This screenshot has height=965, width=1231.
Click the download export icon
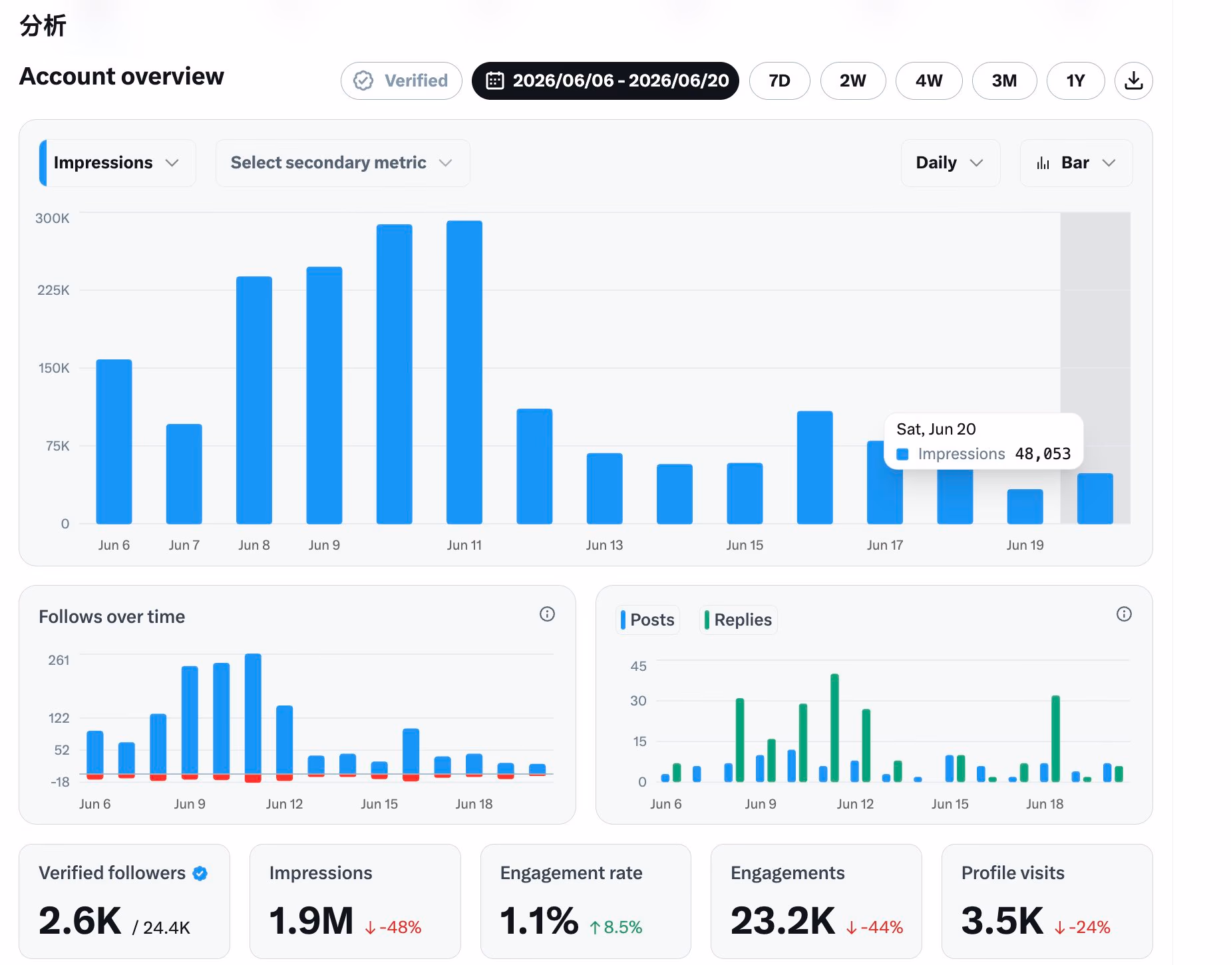pos(1133,81)
